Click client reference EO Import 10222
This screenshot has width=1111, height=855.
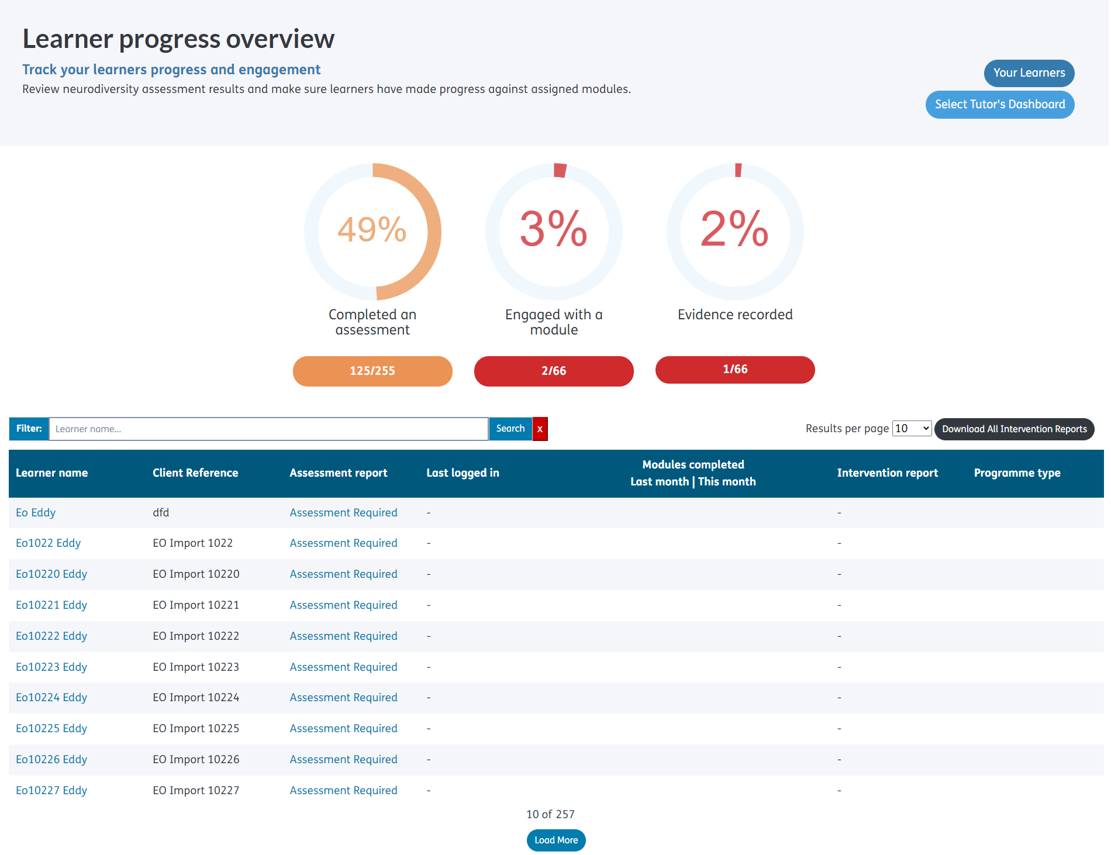(x=196, y=636)
